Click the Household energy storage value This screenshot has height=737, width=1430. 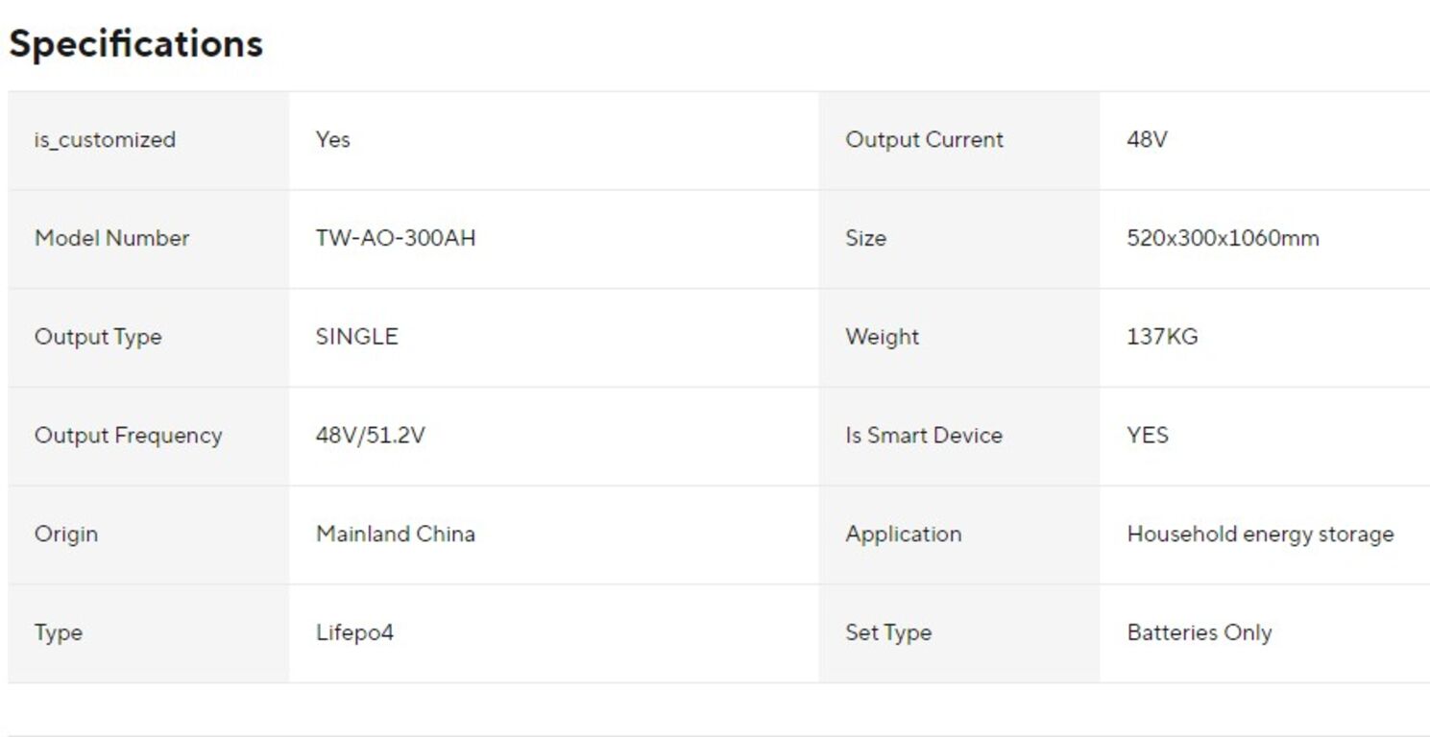point(1260,535)
